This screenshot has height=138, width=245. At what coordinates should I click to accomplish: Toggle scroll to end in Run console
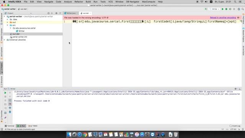pyautogui.click(x=10, y=104)
